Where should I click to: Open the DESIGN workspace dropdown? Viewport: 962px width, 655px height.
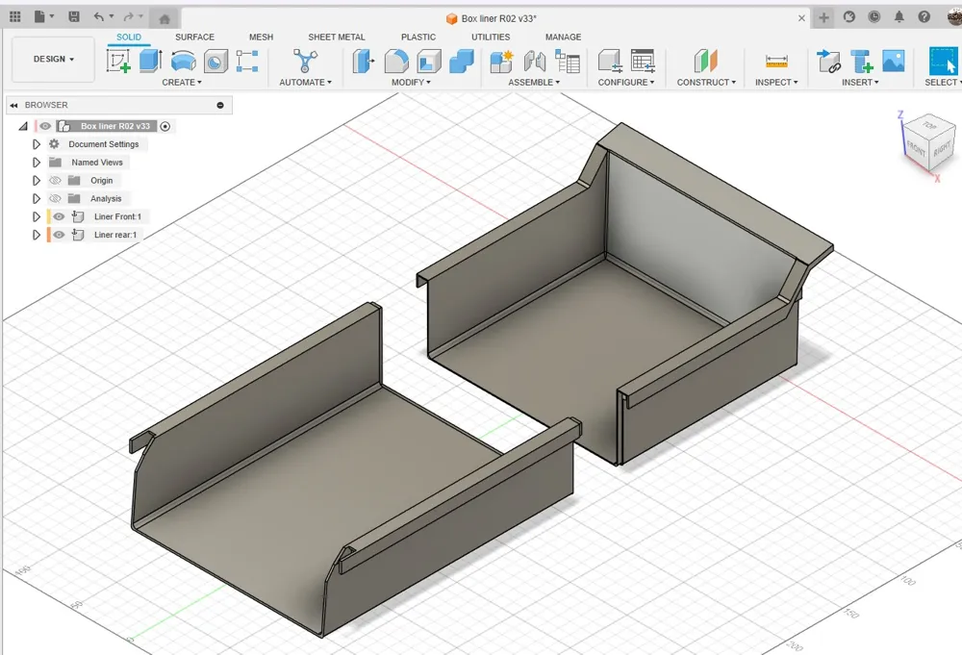click(53, 59)
